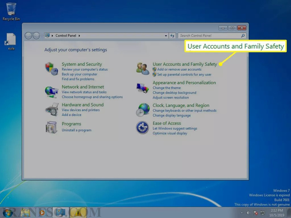Screen dimensions: 291x218
Task: Click Change keyboards or other input methods
Action: (x=185, y=110)
